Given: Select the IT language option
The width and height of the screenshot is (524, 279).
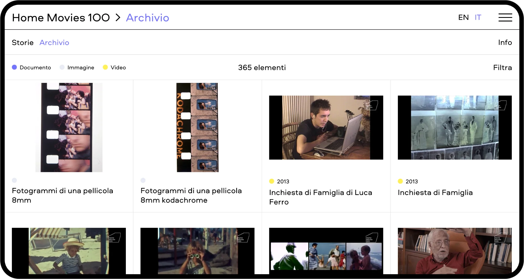Looking at the screenshot, I should [x=478, y=18].
